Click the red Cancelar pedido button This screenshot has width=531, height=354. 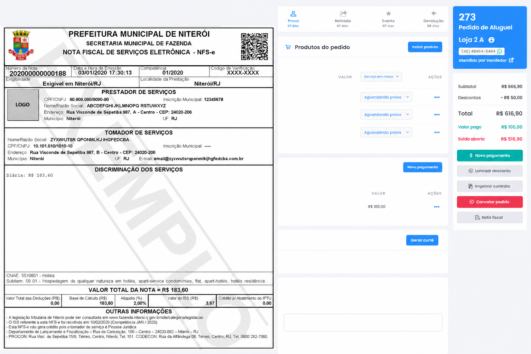pyautogui.click(x=490, y=202)
